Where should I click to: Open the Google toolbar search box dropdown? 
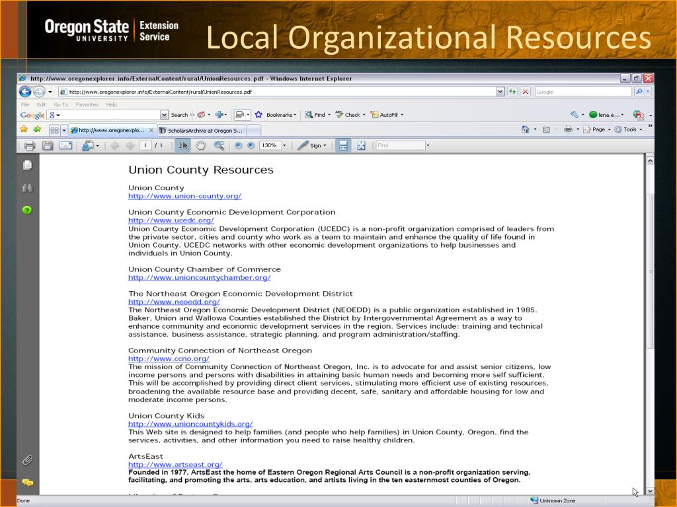pos(164,115)
